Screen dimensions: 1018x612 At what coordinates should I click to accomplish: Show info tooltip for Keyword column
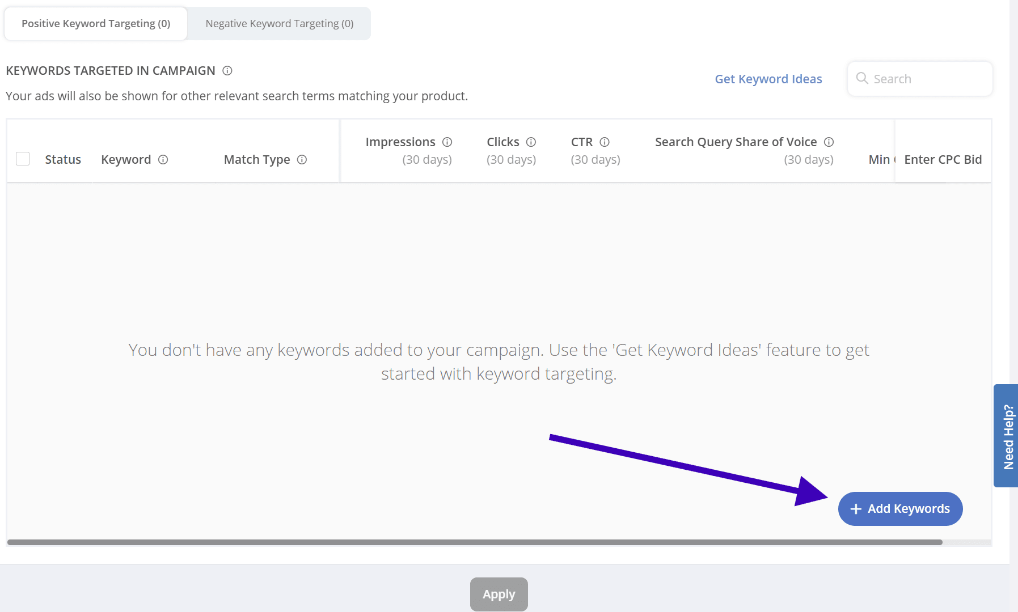[x=163, y=160]
